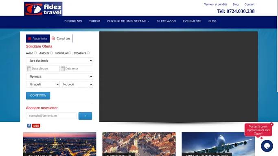The image size is (278, 156).
Task: Click the newsletter email input field
Action: [51, 116]
